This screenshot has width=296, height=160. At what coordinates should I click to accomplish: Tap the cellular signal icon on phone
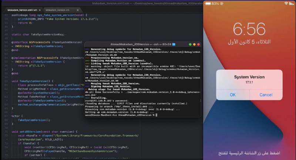coord(292,3)
